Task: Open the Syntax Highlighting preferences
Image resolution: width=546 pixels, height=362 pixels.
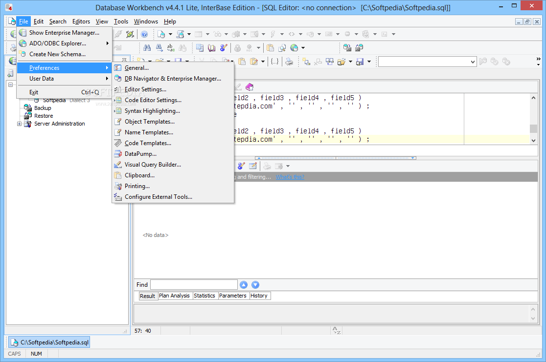Action: (152, 111)
